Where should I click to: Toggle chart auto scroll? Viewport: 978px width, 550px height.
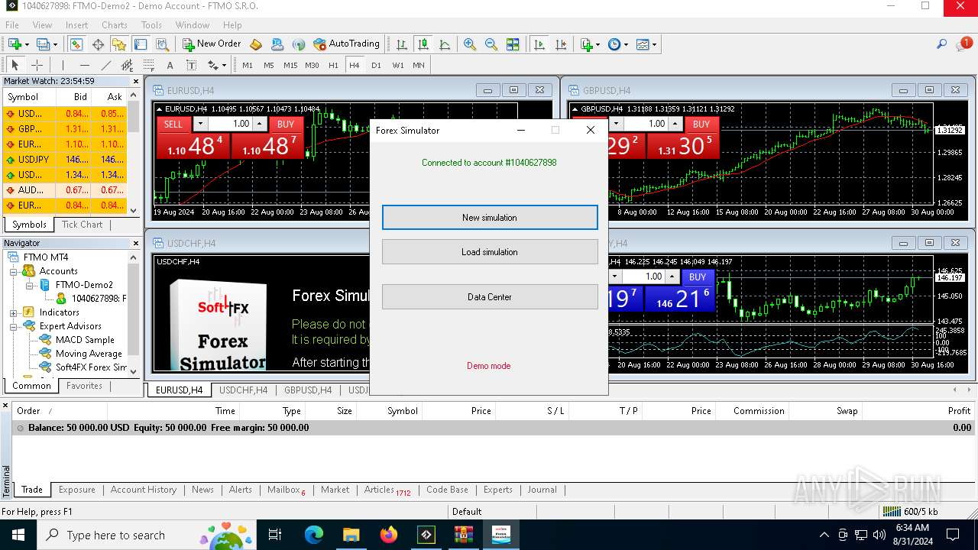click(x=539, y=44)
